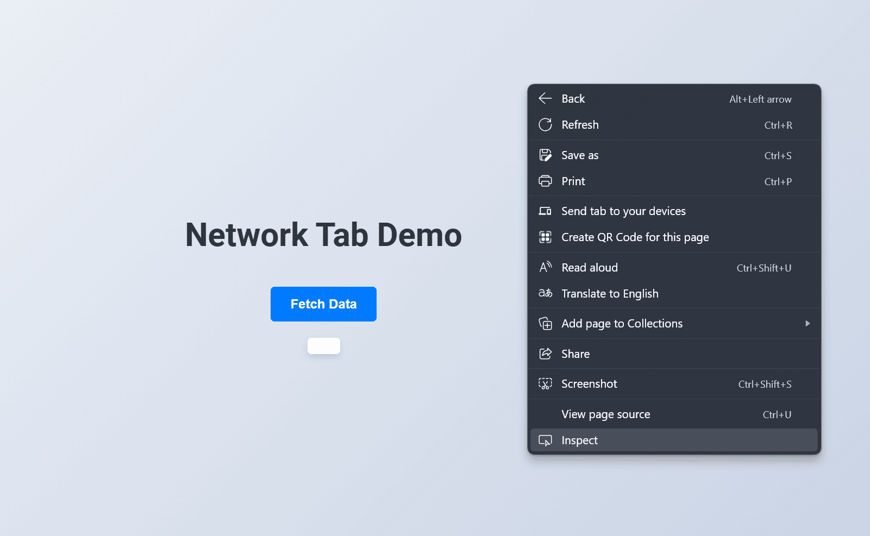Click the Back arrow icon
The width and height of the screenshot is (870, 536).
[545, 98]
